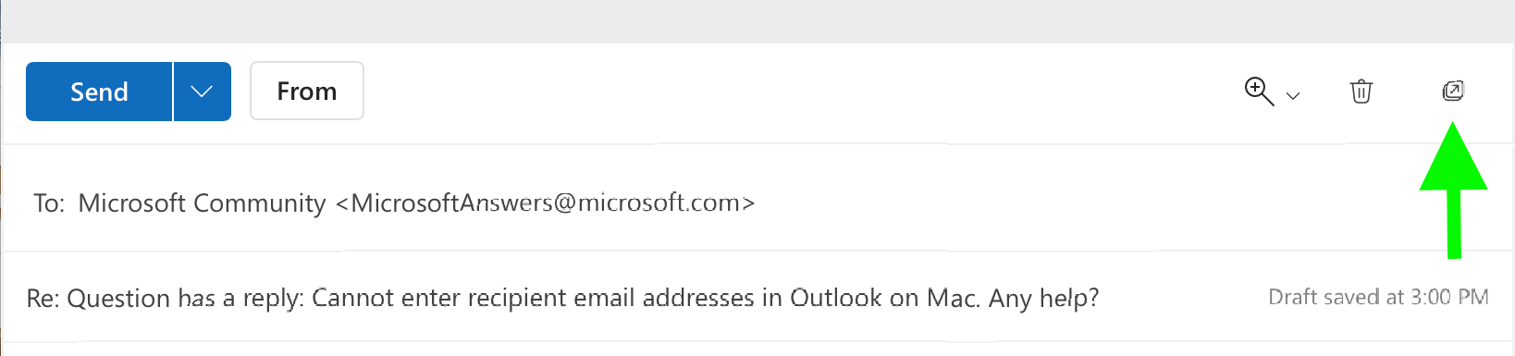
Task: Click the blue Send button
Action: 99,92
